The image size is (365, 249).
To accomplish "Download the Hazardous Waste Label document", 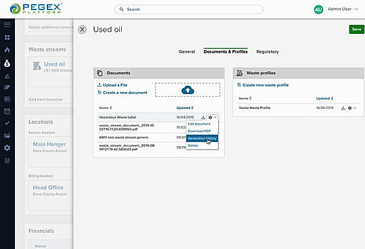I will (x=203, y=118).
